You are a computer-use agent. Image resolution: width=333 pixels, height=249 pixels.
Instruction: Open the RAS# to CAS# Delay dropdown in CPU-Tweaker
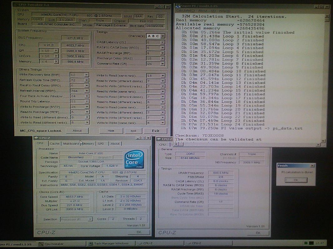coord(163,48)
